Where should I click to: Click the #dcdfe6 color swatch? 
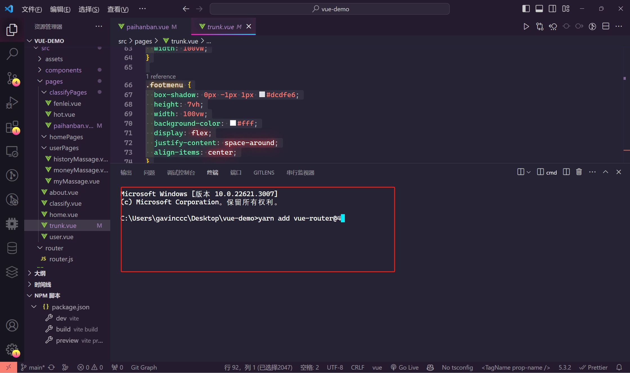tap(262, 94)
